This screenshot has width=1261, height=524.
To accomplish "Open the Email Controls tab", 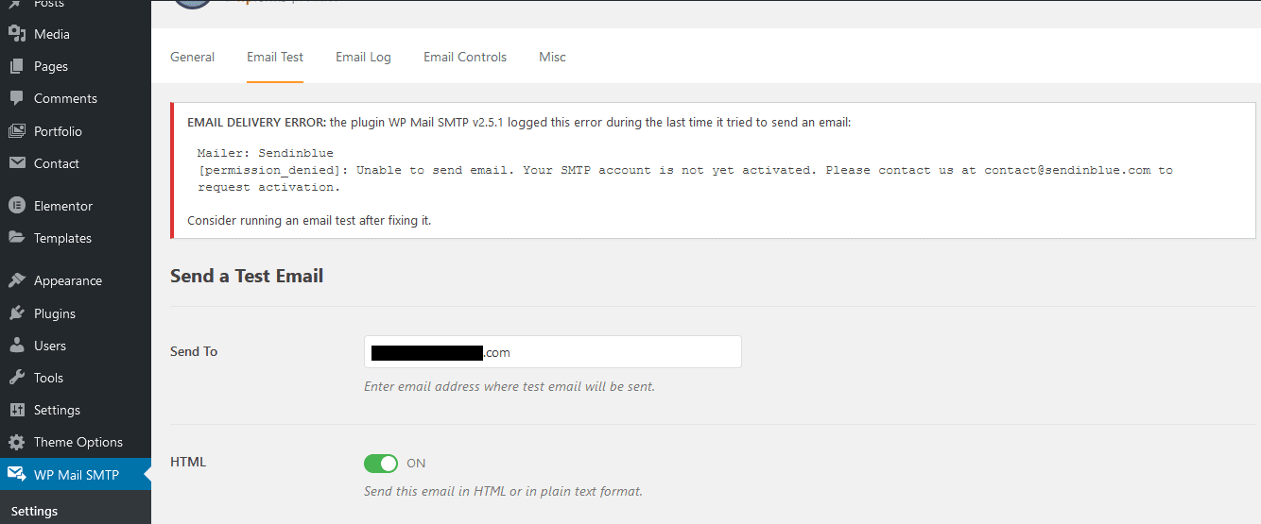I will coord(465,57).
